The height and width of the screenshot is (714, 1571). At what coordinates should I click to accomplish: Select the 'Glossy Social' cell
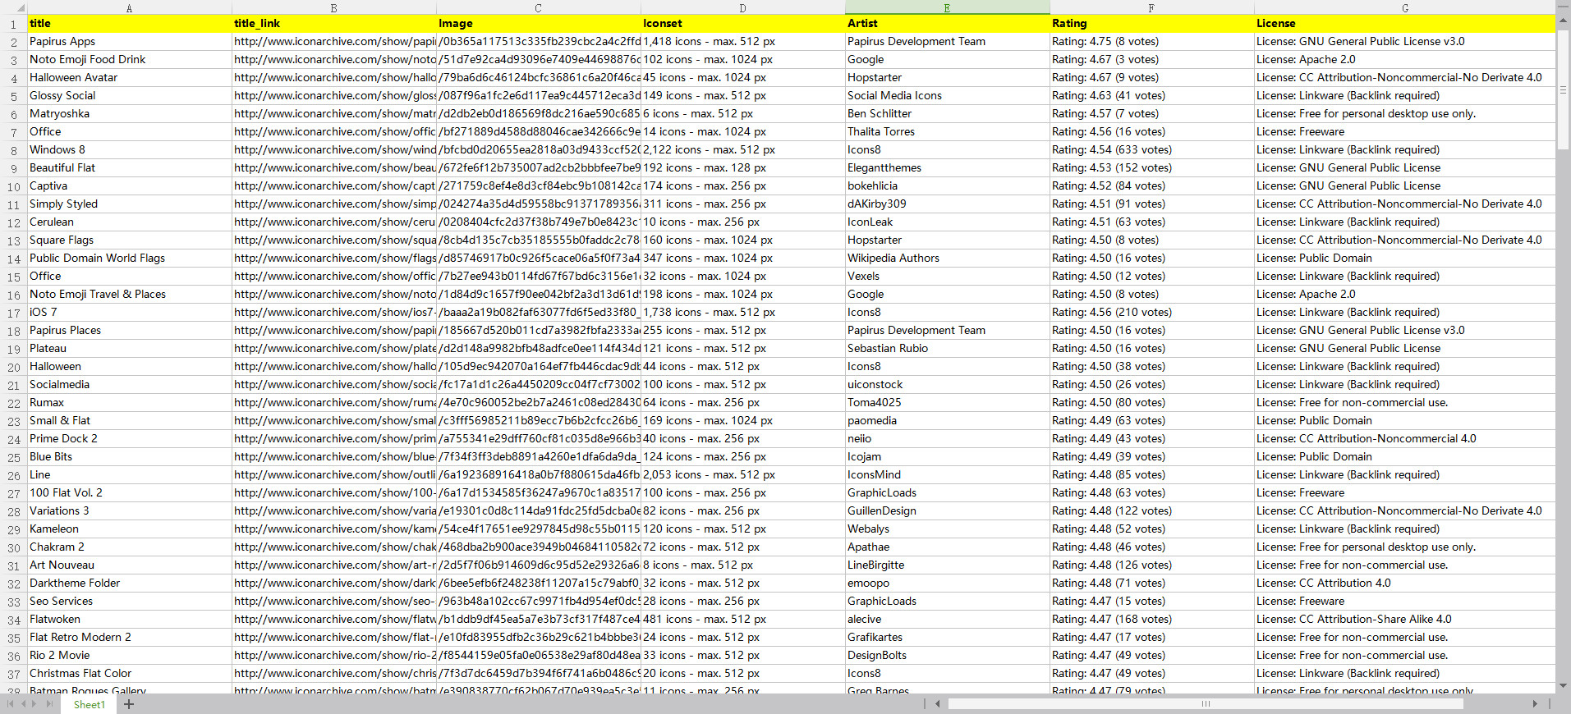pos(129,96)
